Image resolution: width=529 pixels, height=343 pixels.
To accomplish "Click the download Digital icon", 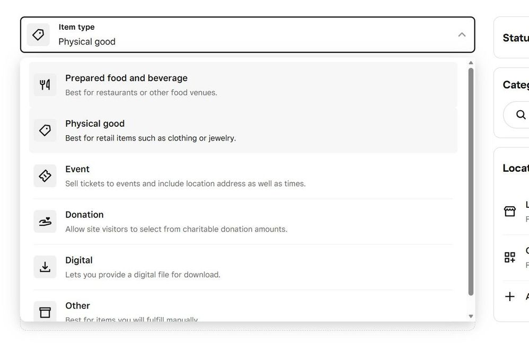I will click(45, 267).
